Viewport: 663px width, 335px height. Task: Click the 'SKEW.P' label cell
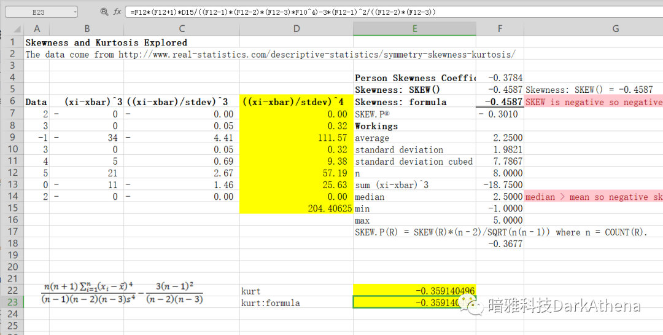click(371, 114)
